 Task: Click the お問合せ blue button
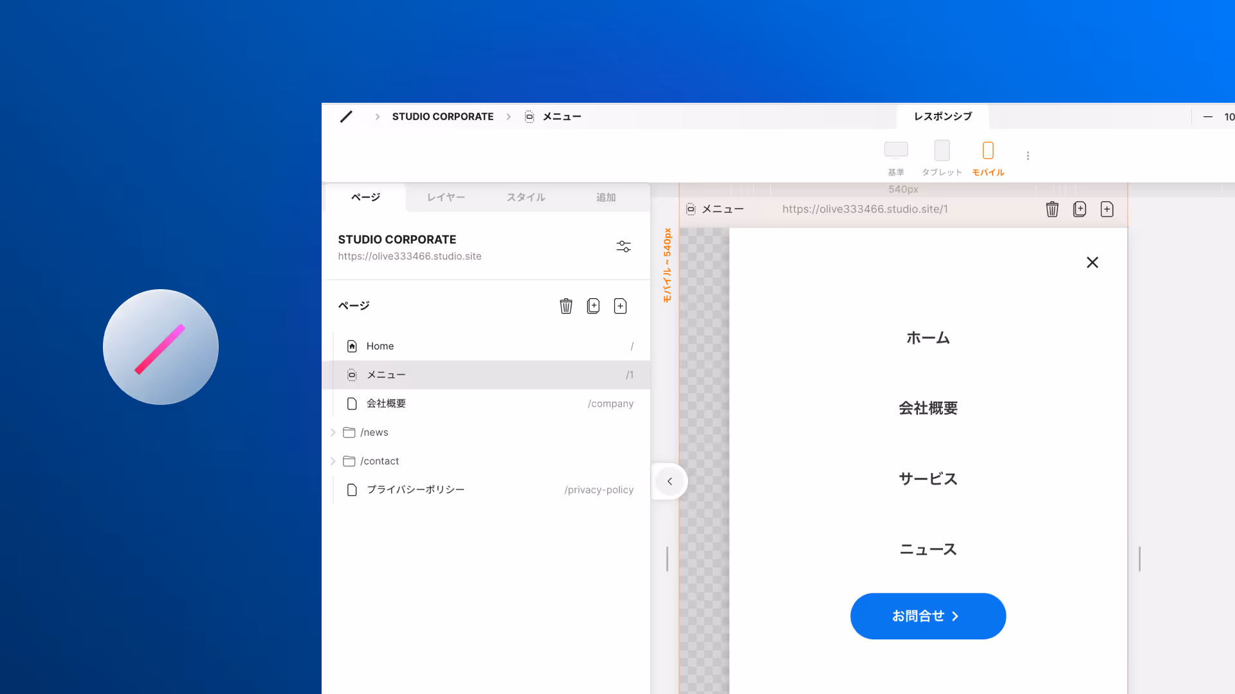pyautogui.click(x=928, y=616)
